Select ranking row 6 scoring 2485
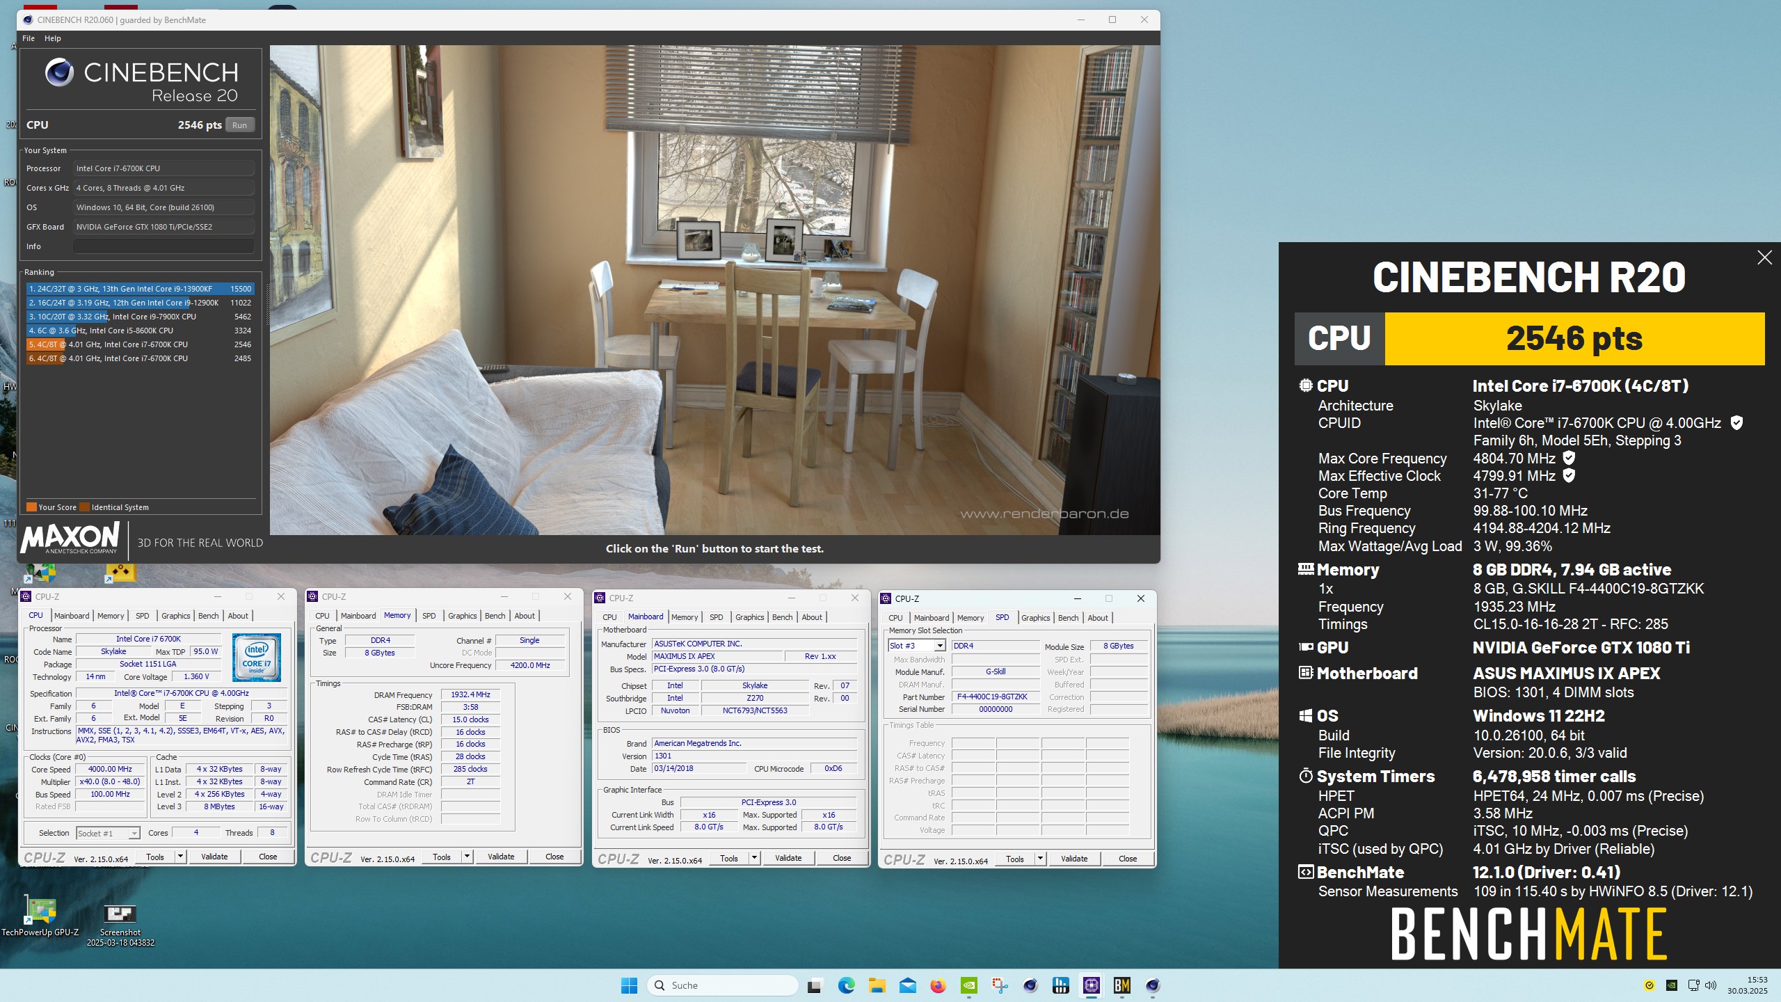The height and width of the screenshot is (1002, 1781). pyautogui.click(x=140, y=358)
